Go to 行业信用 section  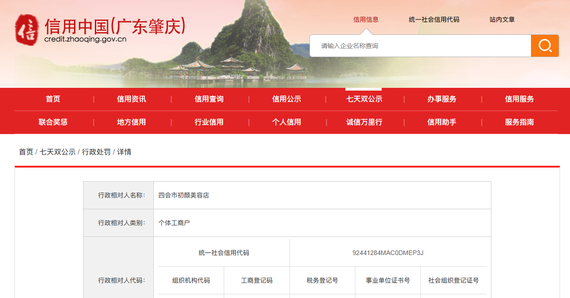click(x=209, y=122)
